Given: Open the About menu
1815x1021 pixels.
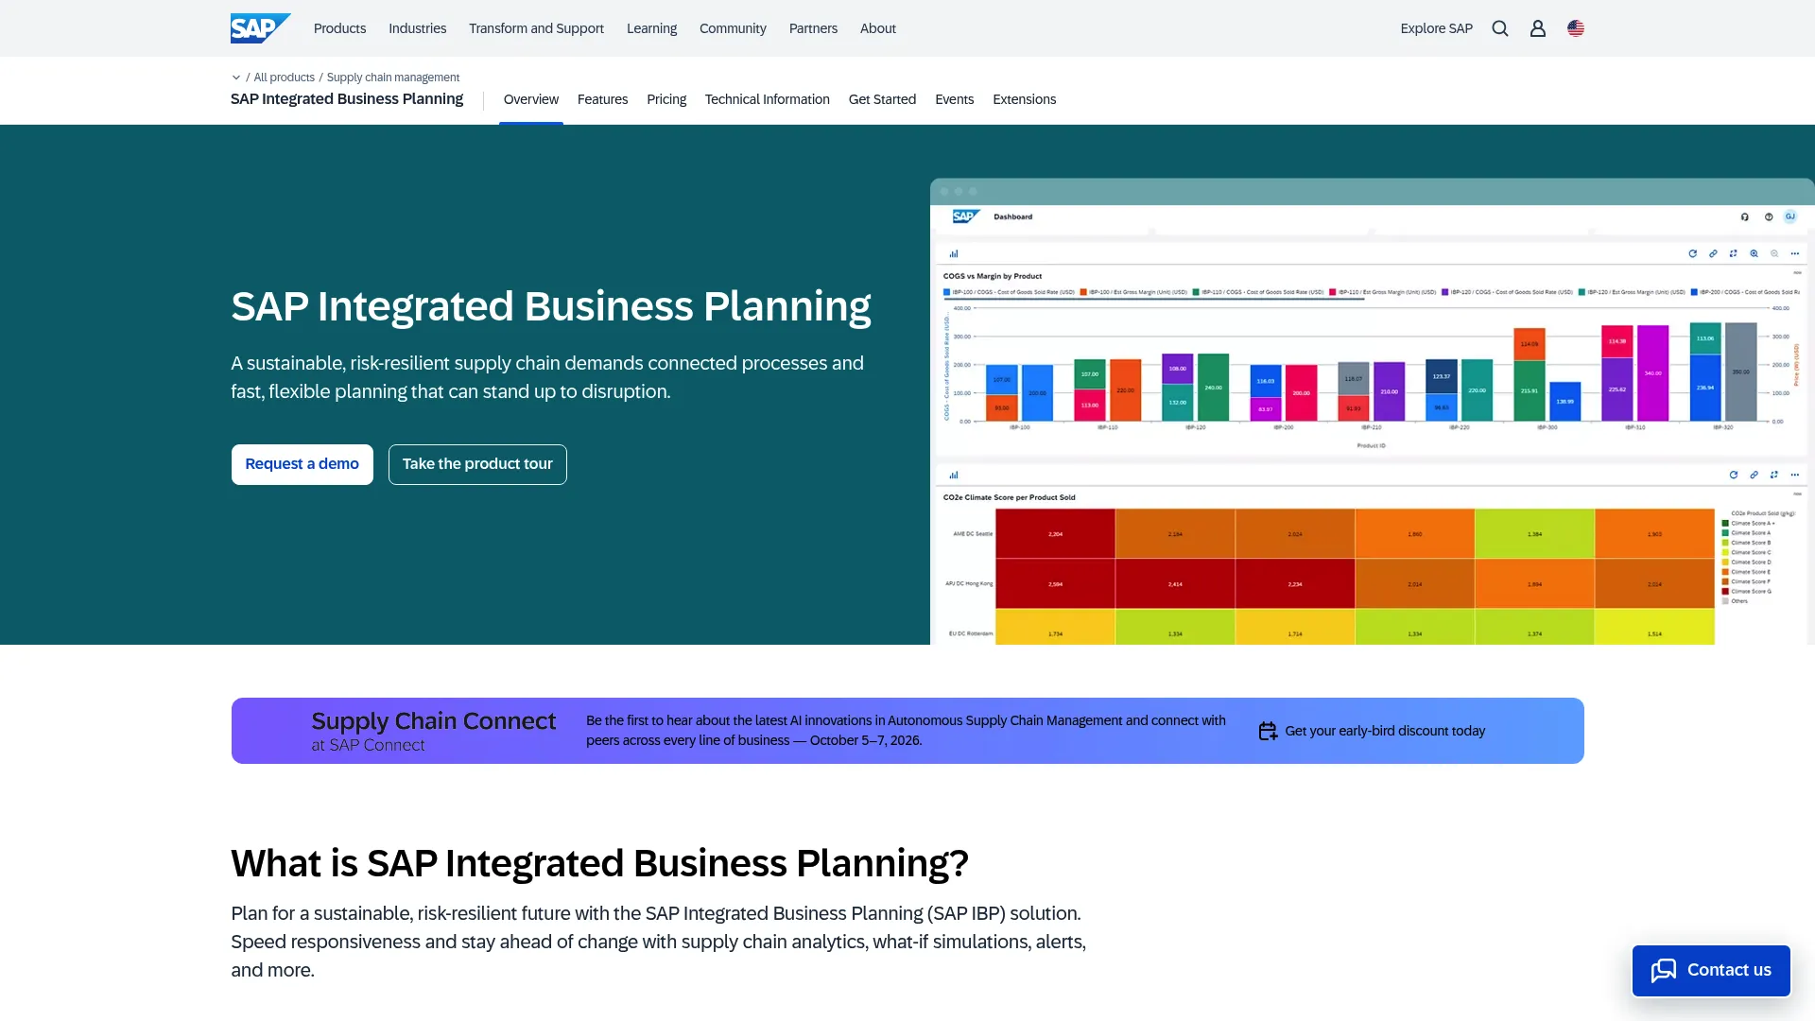Looking at the screenshot, I should 877,28.
